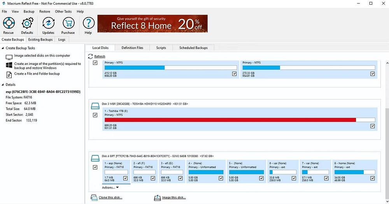The width and height of the screenshot is (389, 204).
Task: Switch to the Existing Backups tab
Action: coord(40,39)
